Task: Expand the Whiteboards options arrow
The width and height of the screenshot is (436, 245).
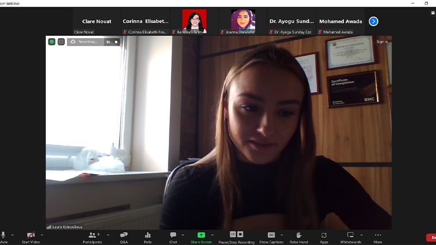Action: tap(361, 235)
